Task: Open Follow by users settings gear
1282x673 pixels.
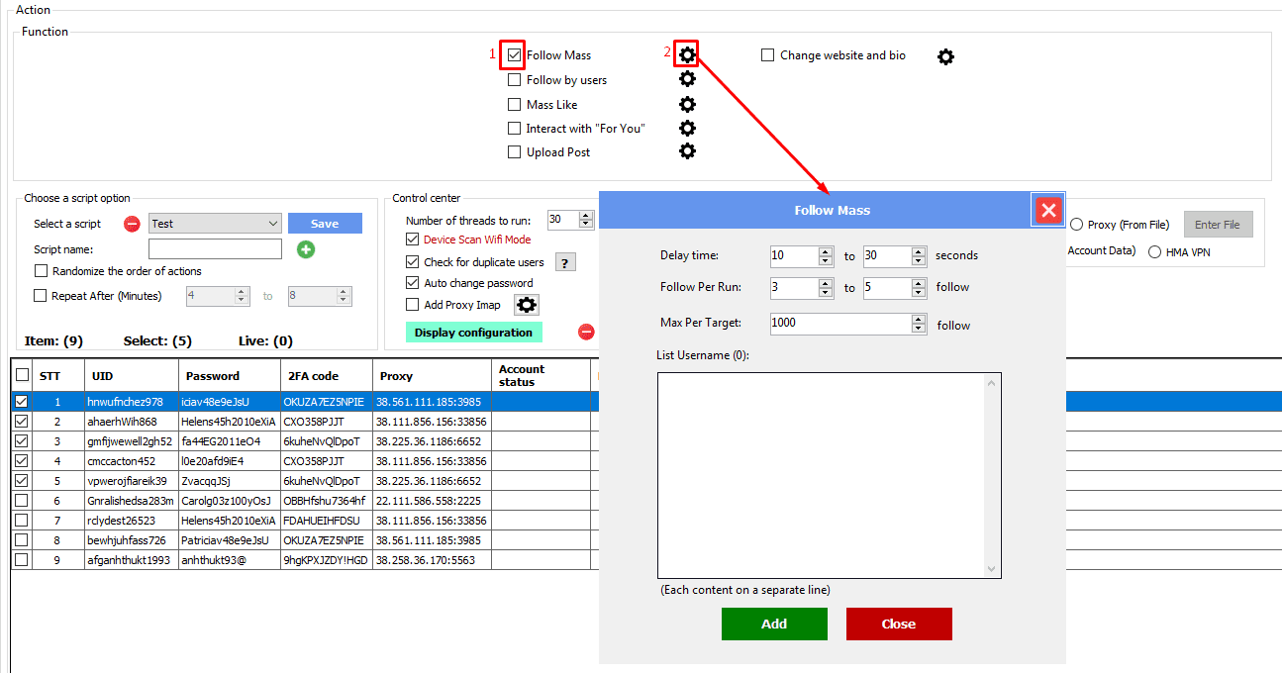Action: (687, 79)
